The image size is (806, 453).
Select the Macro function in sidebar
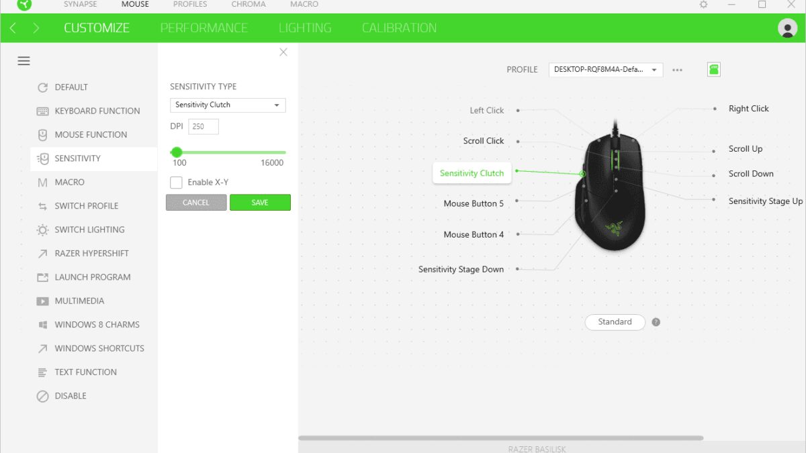(69, 183)
